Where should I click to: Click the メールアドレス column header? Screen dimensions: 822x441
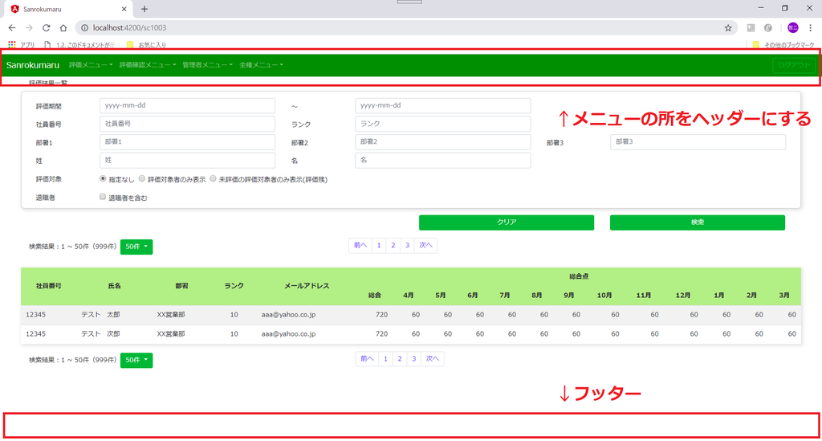(x=307, y=286)
